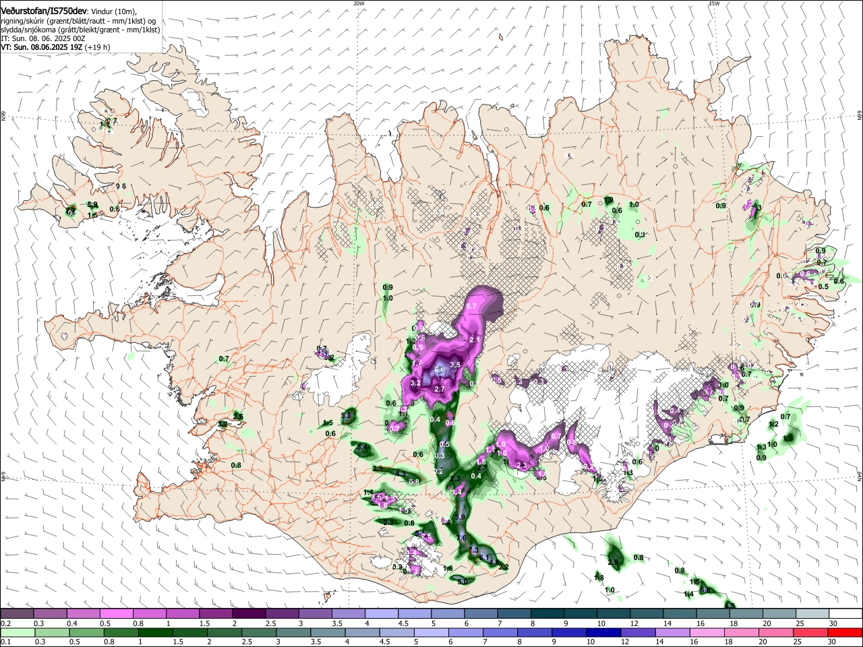Click the '3.4' value in the green rain band

tap(362, 447)
